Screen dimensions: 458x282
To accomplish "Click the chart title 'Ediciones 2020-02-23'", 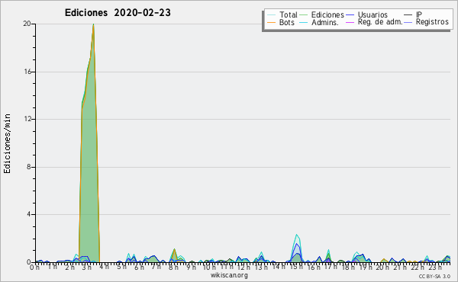I will tap(118, 13).
